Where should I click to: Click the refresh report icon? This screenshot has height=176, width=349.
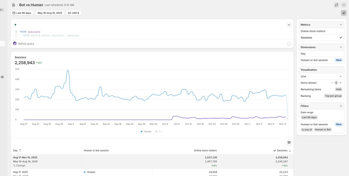336,5
